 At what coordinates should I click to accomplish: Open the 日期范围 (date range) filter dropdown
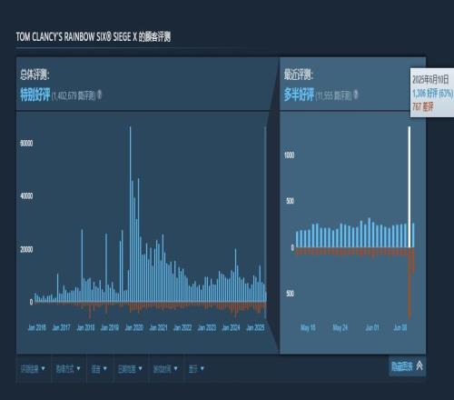click(x=130, y=369)
